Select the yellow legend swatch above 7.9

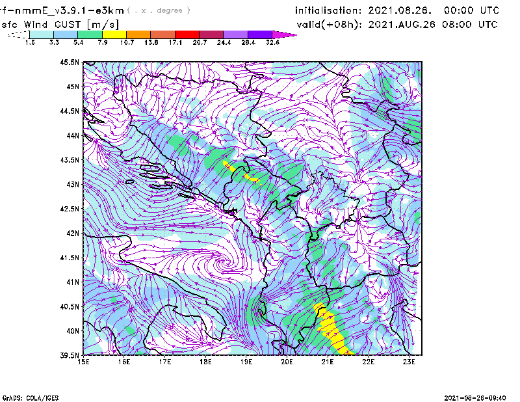(x=114, y=34)
